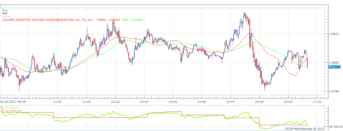Click the Buy legend label

point(5,10)
